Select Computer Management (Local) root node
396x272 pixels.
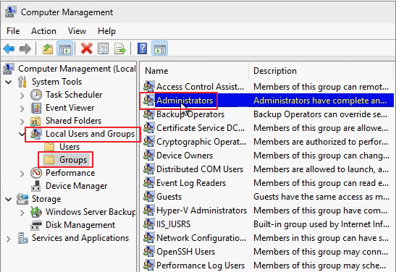coord(77,69)
